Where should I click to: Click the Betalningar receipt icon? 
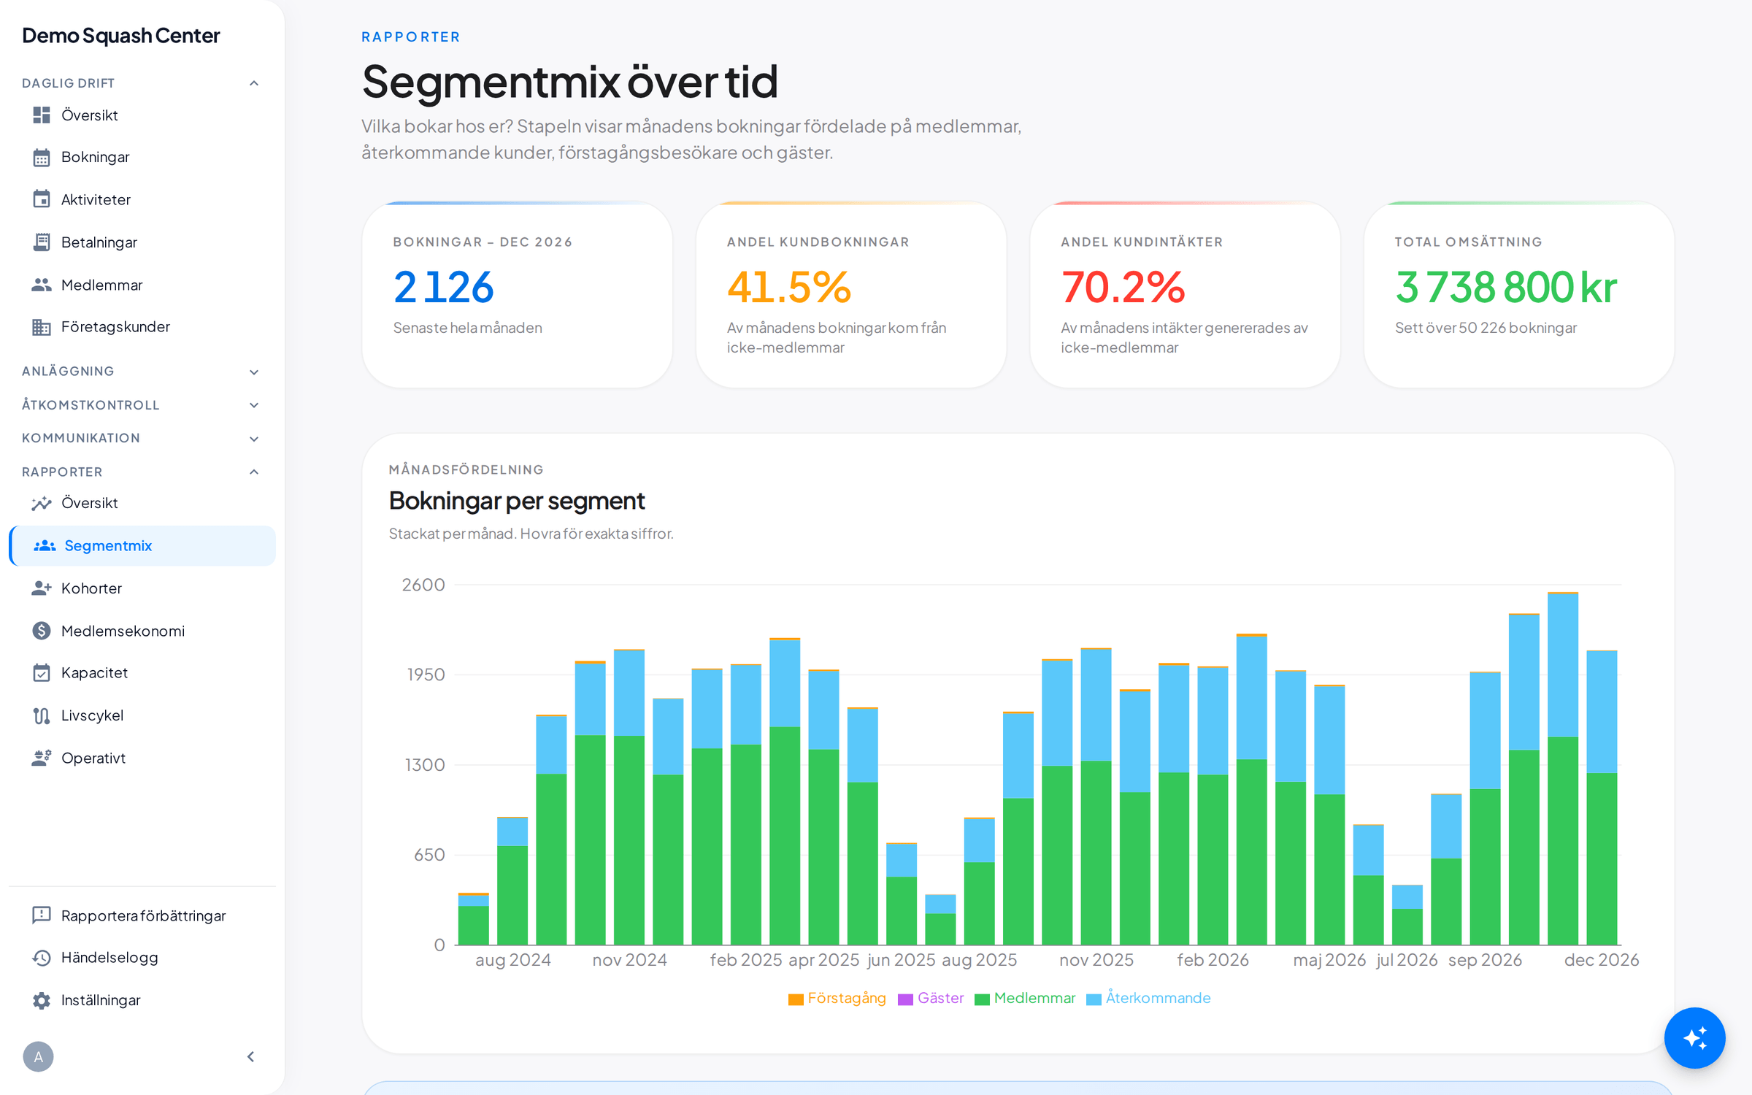click(42, 242)
